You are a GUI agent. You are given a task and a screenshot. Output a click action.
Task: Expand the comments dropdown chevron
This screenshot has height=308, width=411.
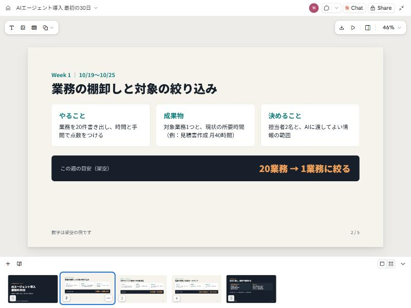[x=337, y=8]
